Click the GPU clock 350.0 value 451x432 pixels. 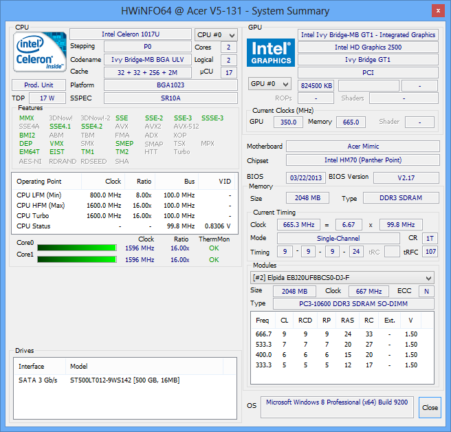pyautogui.click(x=288, y=122)
